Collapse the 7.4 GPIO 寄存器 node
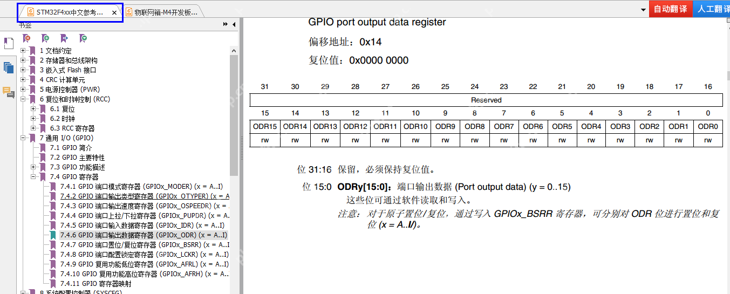730x294 pixels. [33, 177]
